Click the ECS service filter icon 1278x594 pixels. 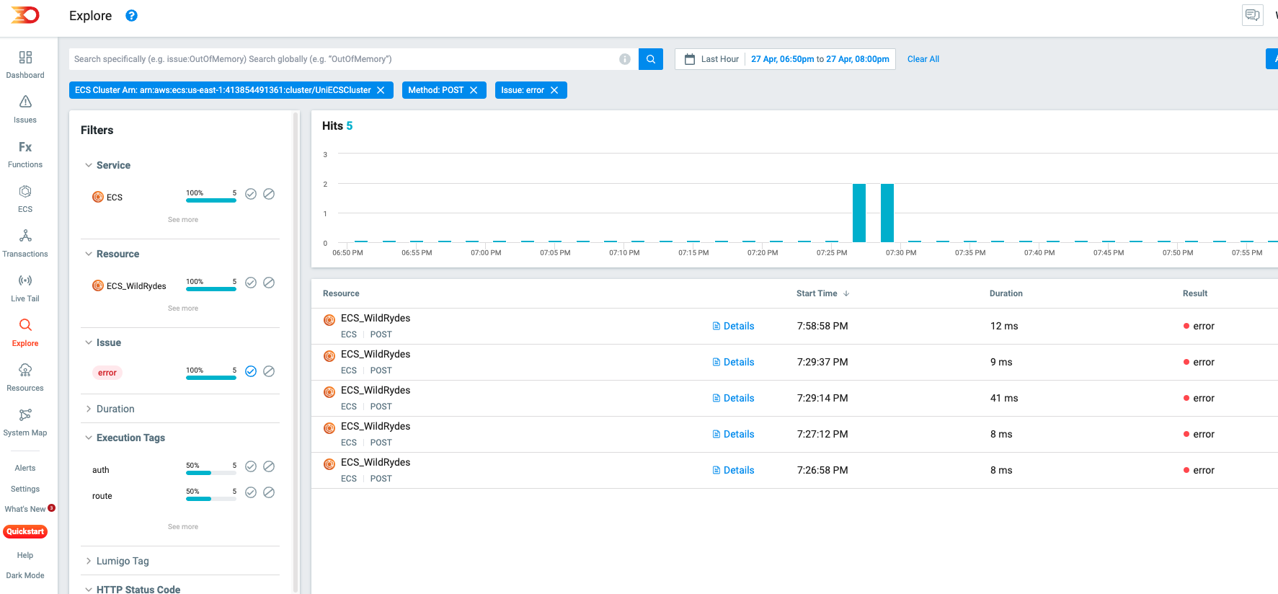(x=98, y=197)
